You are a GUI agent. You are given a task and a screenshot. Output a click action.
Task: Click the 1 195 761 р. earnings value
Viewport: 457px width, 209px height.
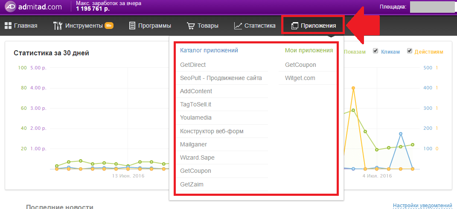pyautogui.click(x=93, y=9)
